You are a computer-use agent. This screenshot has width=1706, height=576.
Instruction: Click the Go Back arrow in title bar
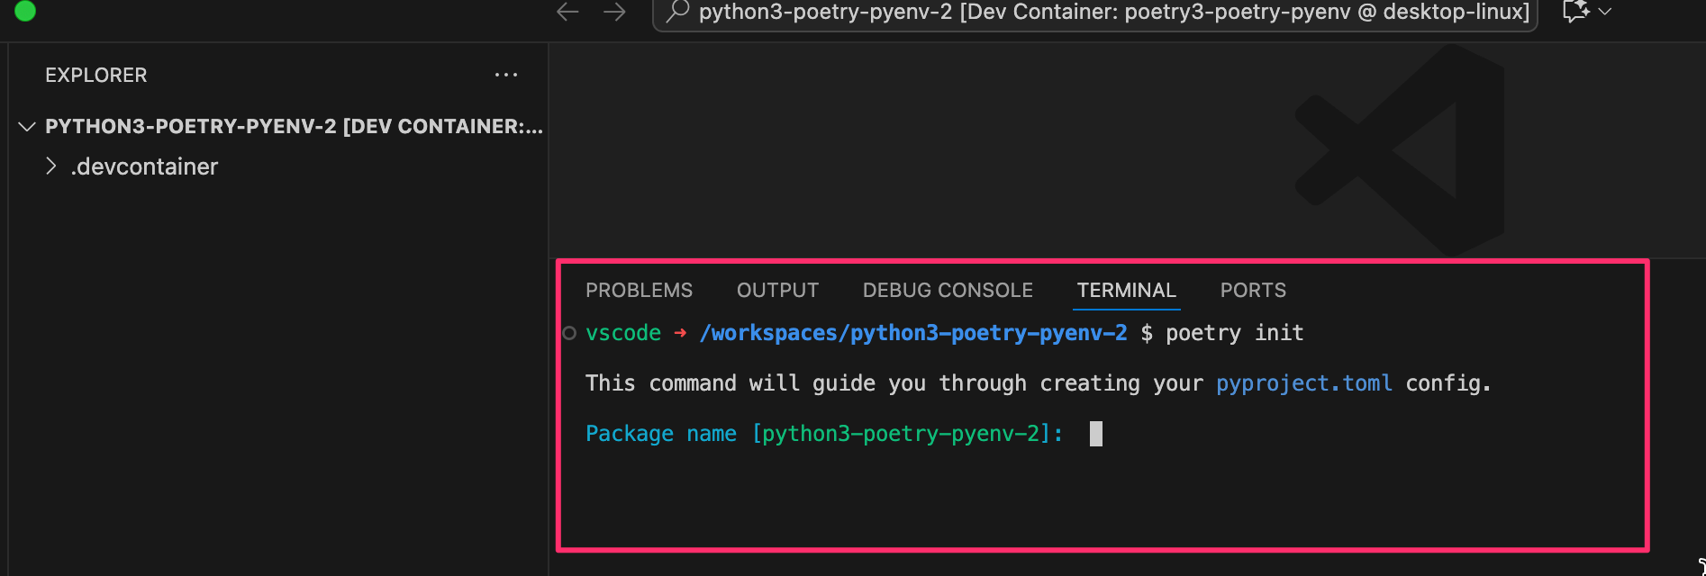tap(567, 12)
